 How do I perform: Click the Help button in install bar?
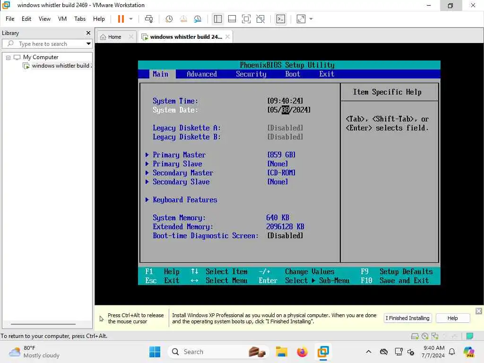tap(452, 318)
